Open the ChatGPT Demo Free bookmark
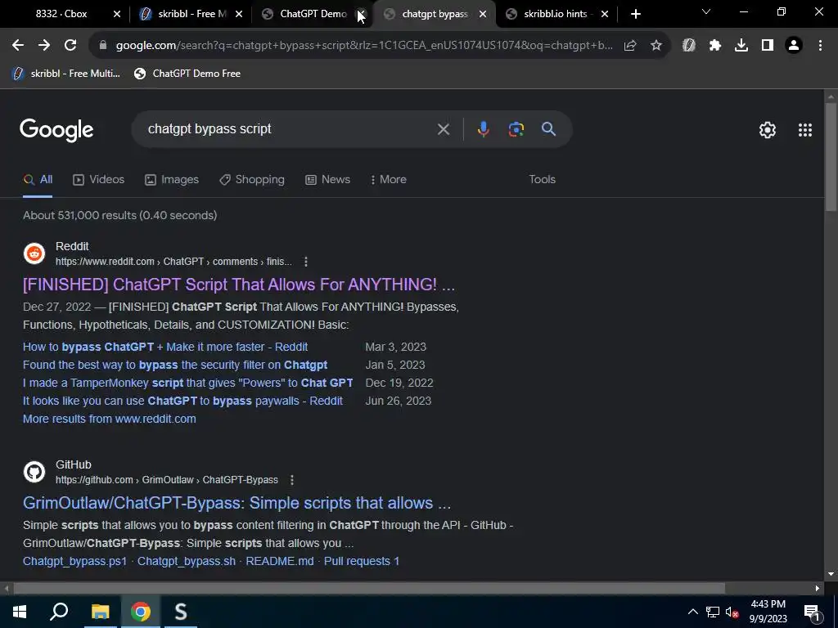 point(187,74)
